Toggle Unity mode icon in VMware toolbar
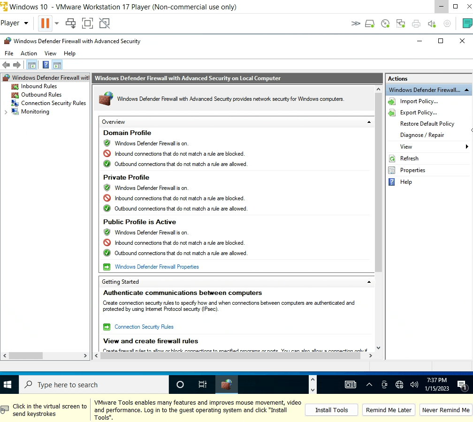 click(104, 23)
